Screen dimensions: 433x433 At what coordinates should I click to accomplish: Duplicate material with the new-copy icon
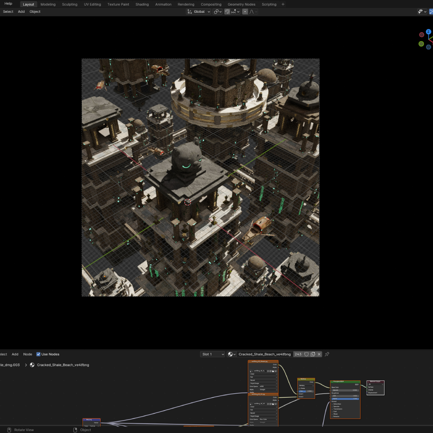tap(313, 354)
